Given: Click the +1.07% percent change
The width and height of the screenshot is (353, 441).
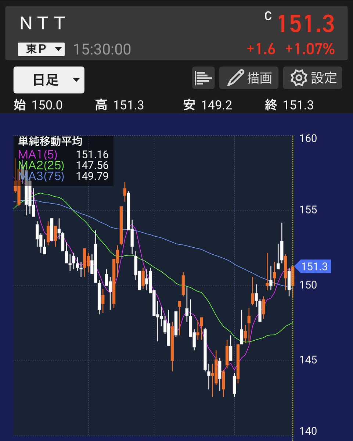Looking at the screenshot, I should coord(310,49).
